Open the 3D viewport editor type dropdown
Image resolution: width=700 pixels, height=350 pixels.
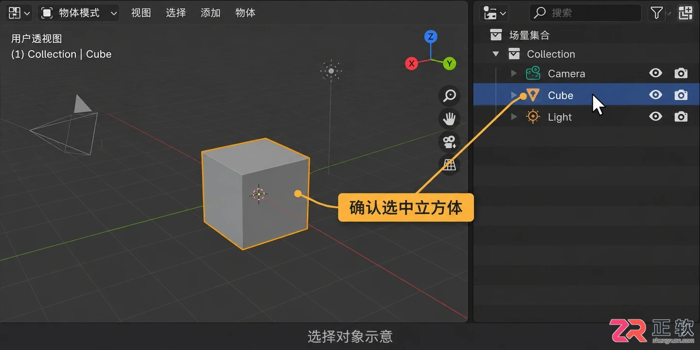[19, 13]
